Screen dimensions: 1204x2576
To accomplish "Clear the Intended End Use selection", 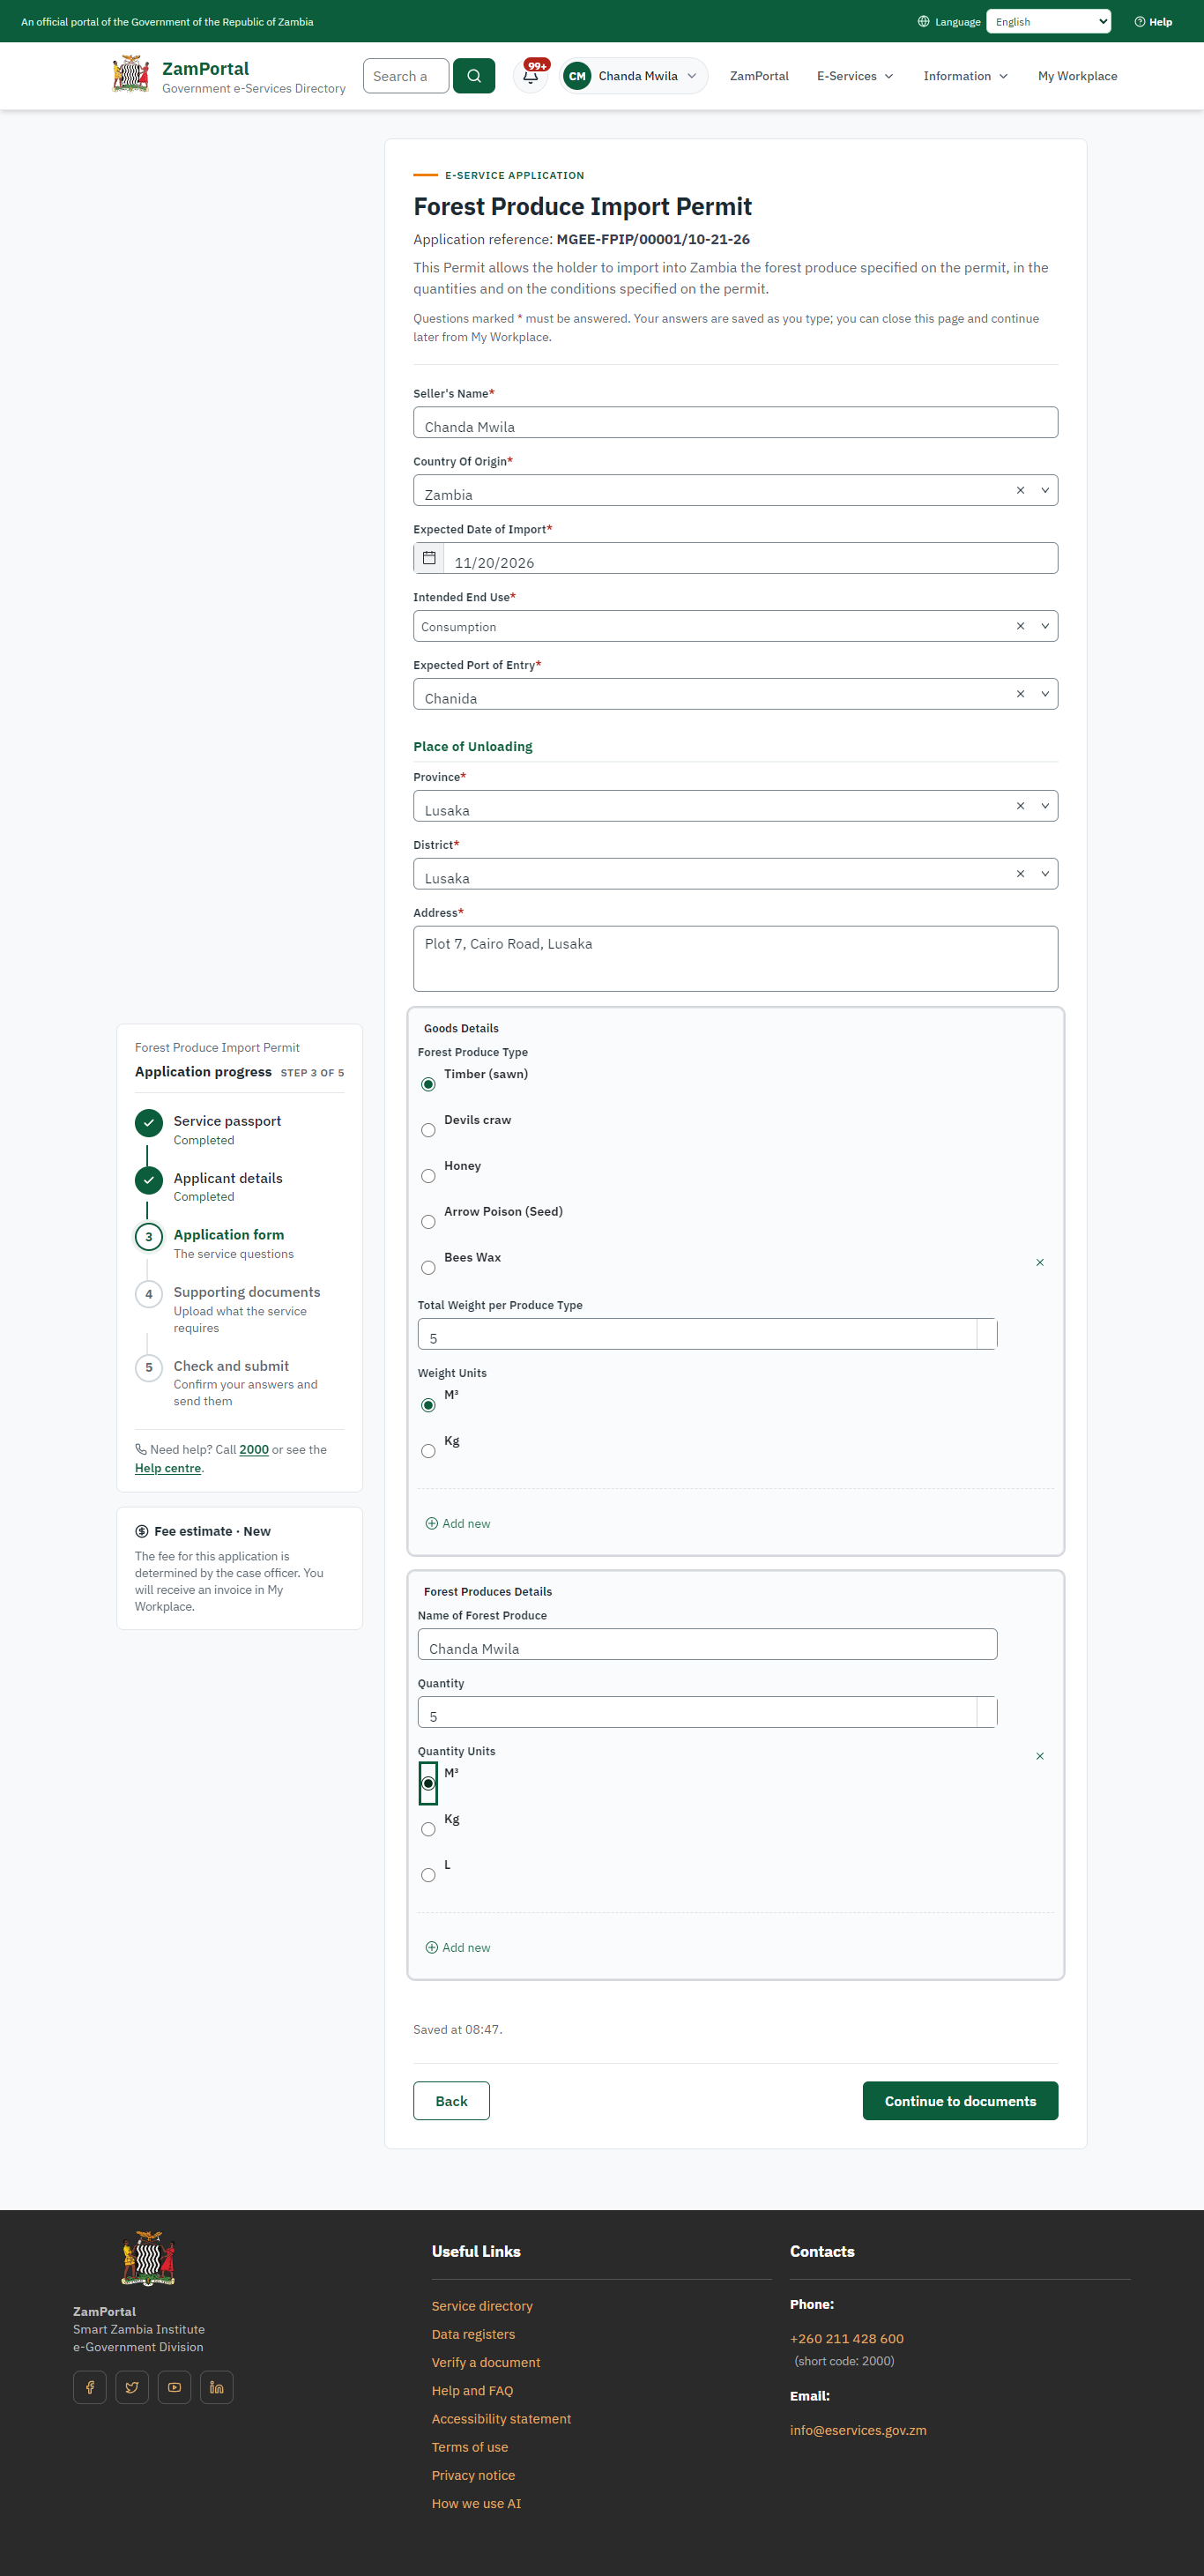I will [x=1020, y=626].
